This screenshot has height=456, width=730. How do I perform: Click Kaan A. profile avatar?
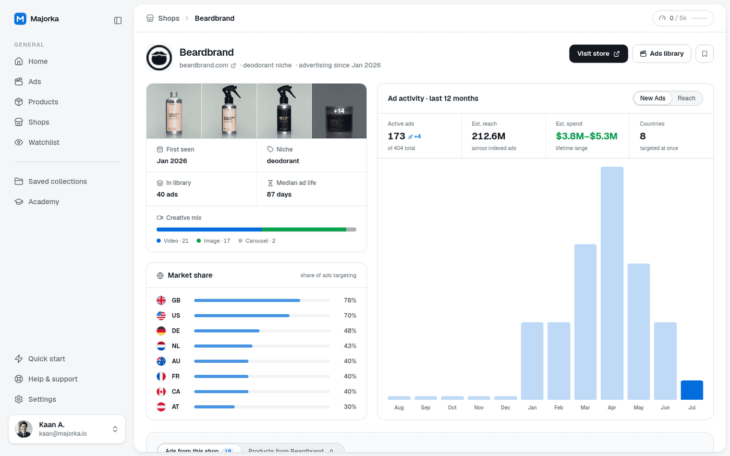point(24,429)
